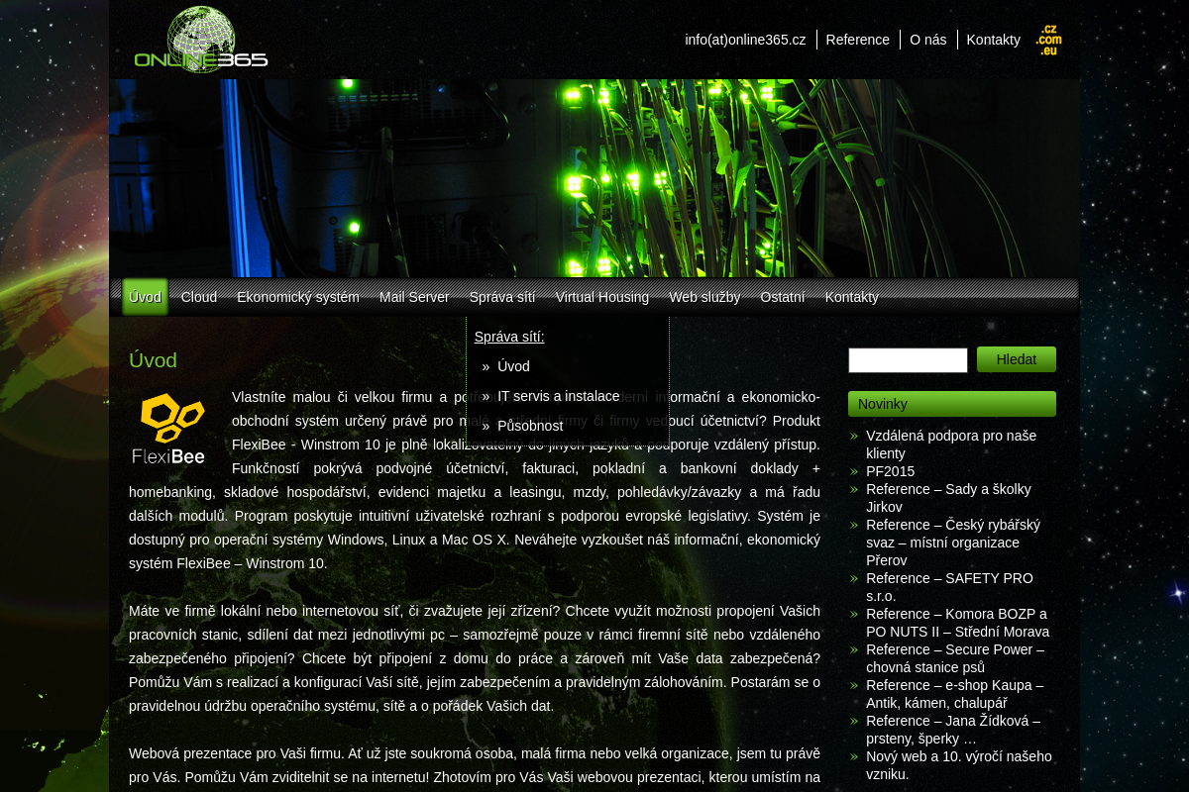Open Reference – Komora BOZP a PO NUTS II
Image resolution: width=1189 pixels, height=792 pixels.
[x=957, y=623]
